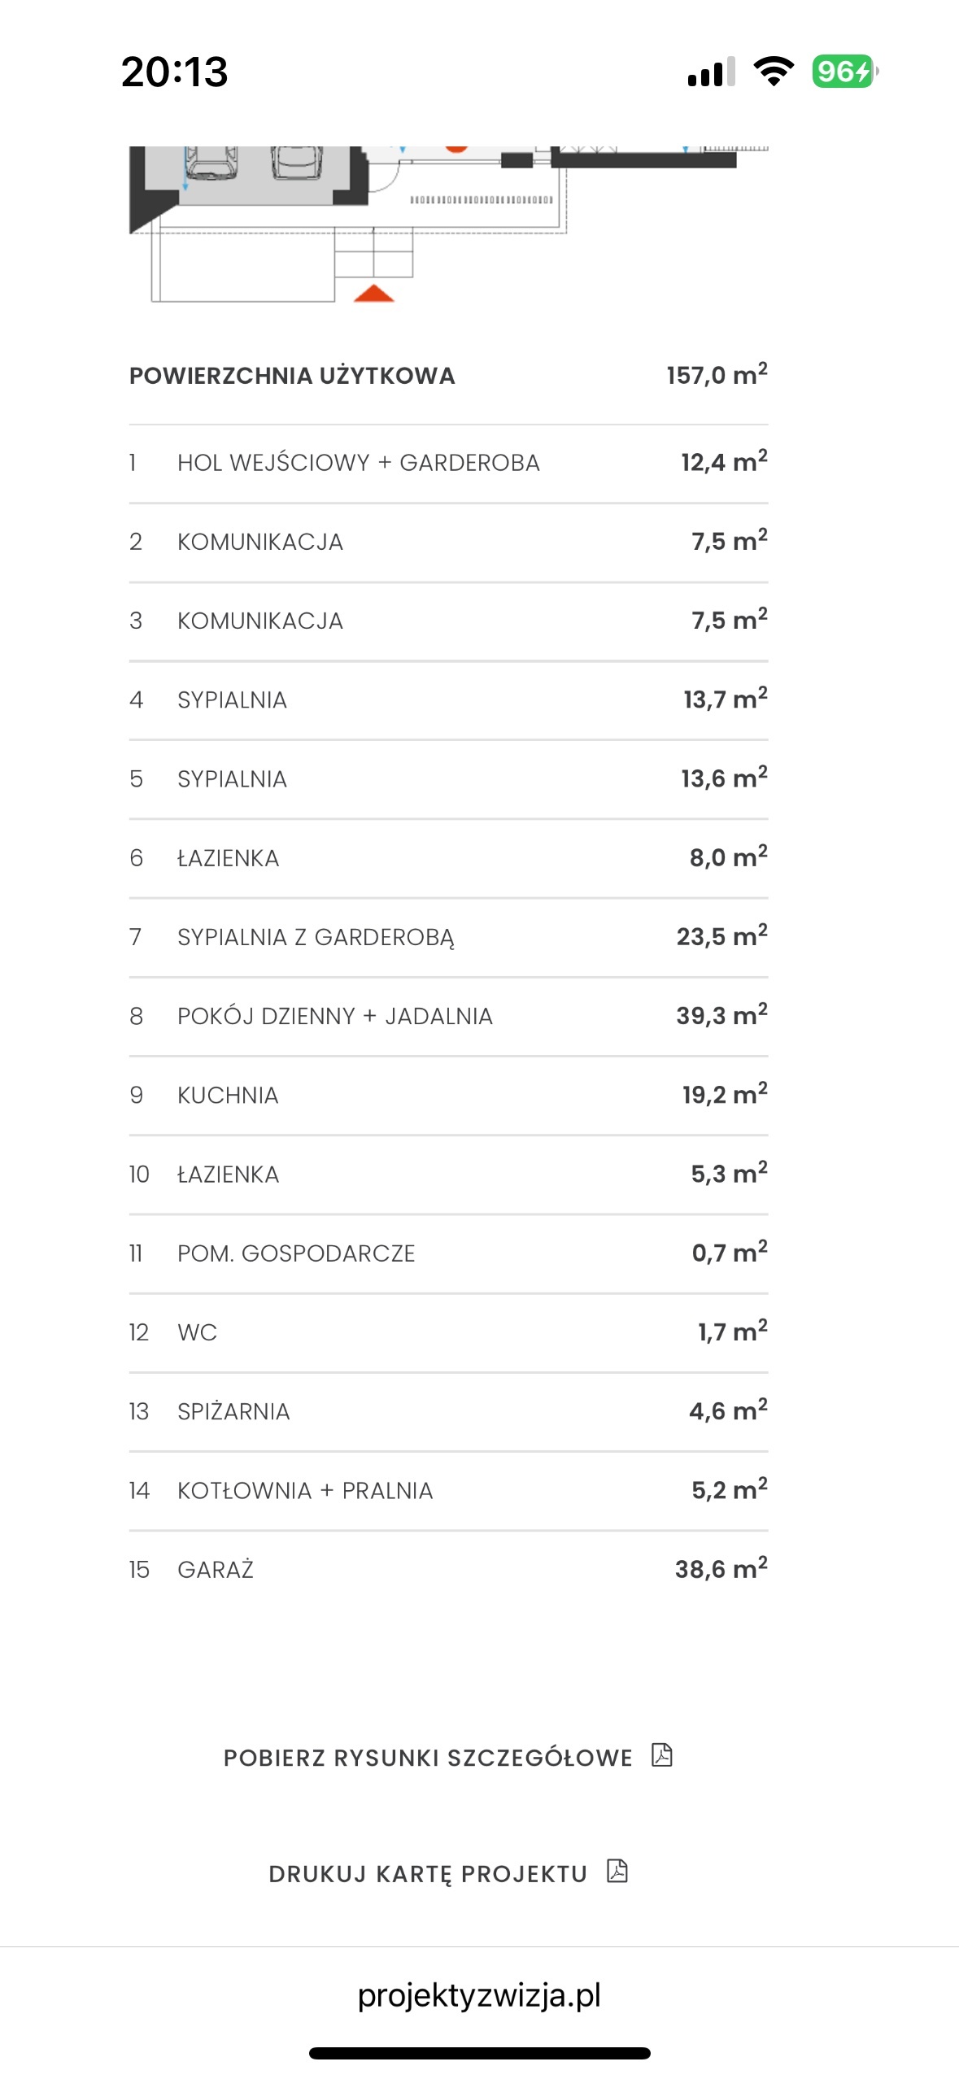This screenshot has width=959, height=2079.
Task: Tap the right car icon in garage plan
Action: 296,162
